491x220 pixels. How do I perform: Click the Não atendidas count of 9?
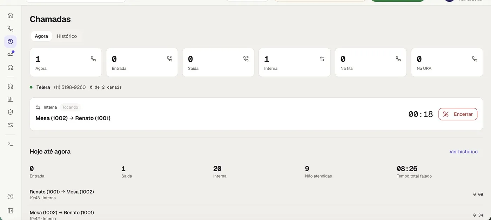point(307,169)
